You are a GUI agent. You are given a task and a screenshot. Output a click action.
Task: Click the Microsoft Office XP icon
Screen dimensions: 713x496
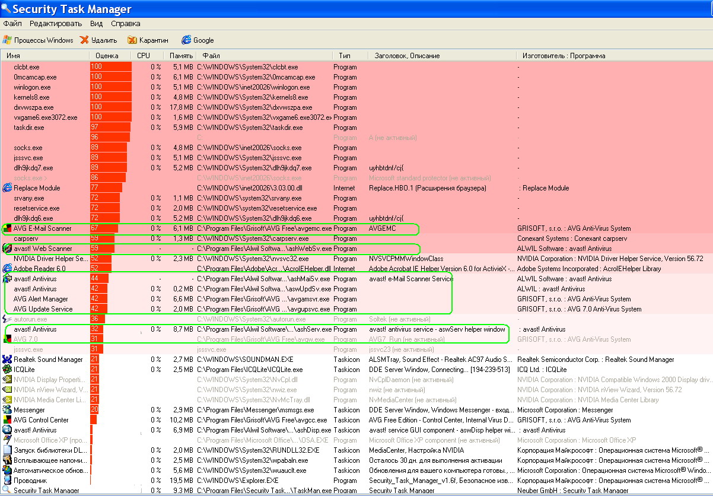(x=7, y=440)
